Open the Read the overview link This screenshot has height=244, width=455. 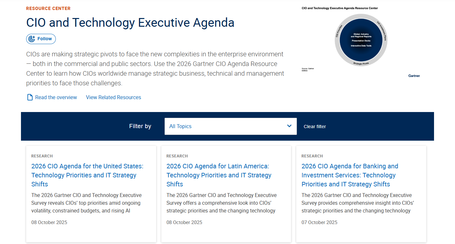(x=56, y=97)
